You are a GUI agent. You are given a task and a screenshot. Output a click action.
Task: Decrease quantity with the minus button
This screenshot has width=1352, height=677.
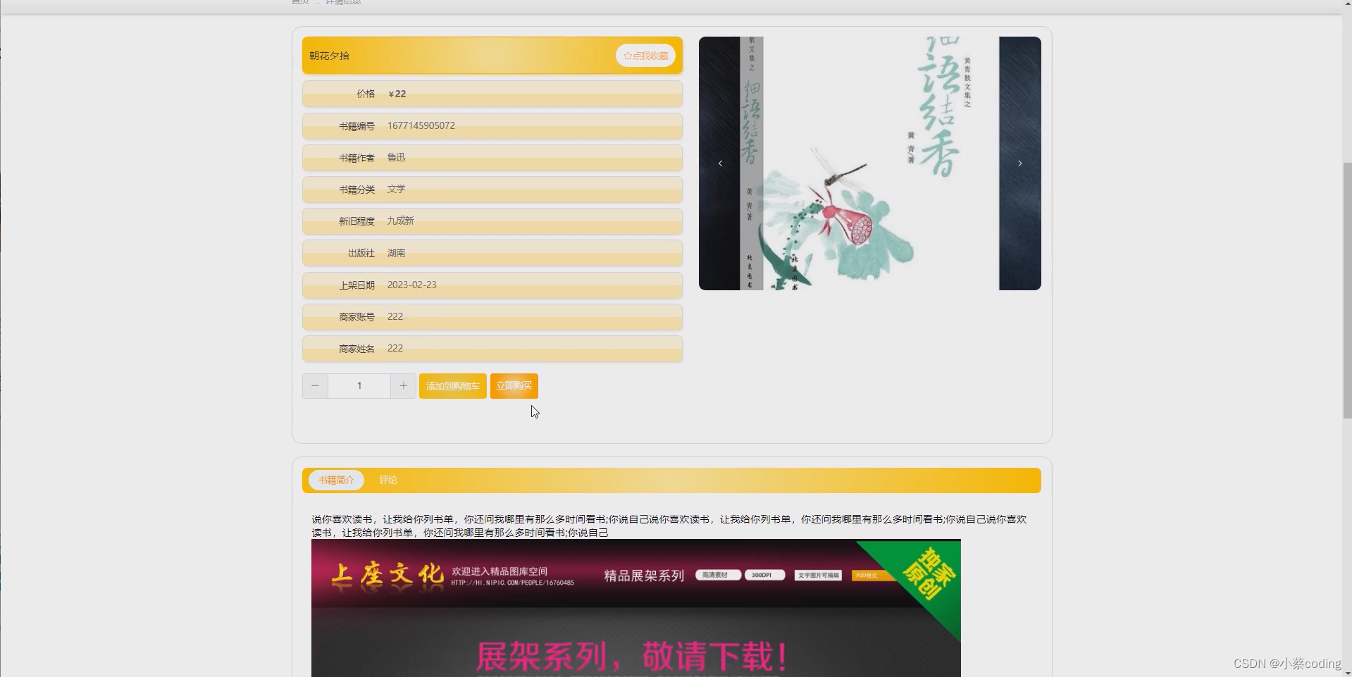(x=315, y=386)
